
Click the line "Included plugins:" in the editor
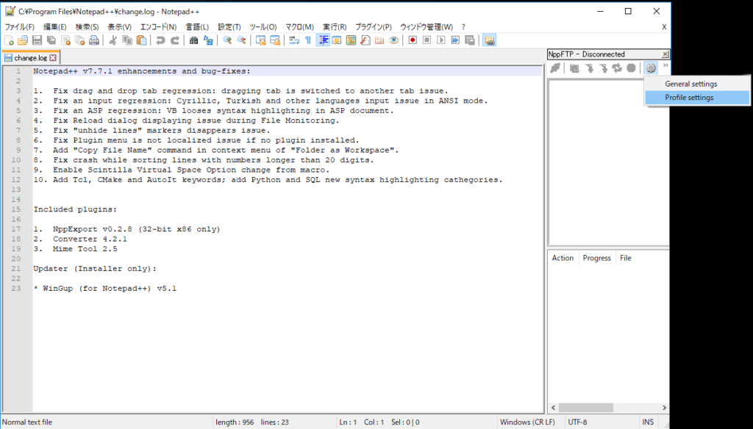click(x=75, y=209)
